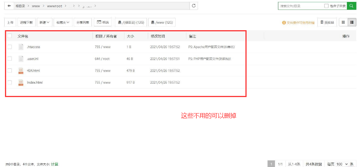Click the back arrow in path bar
The height and width of the screenshot is (167, 358).
pyautogui.click(x=9, y=6)
